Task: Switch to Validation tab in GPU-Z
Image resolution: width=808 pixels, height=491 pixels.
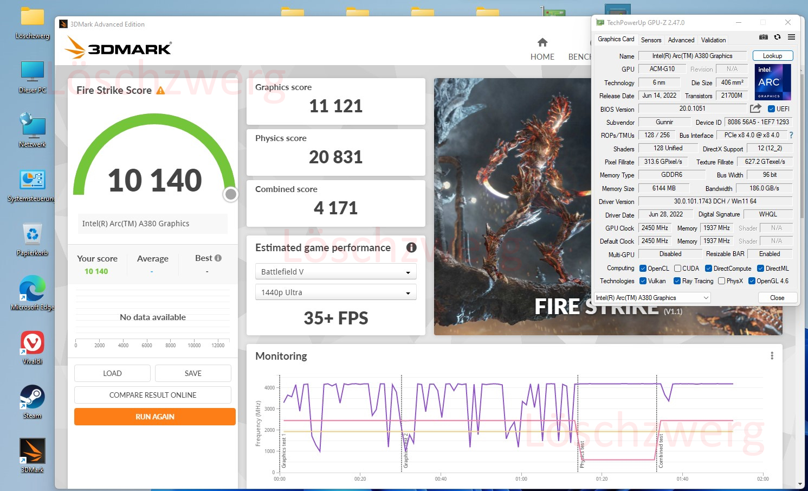Action: click(x=713, y=40)
